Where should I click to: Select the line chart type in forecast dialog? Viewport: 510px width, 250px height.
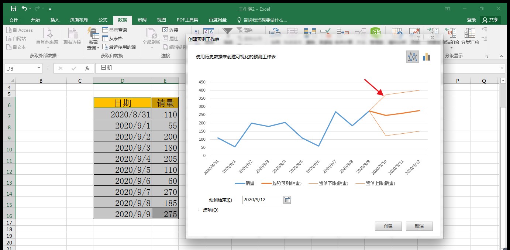(413, 56)
